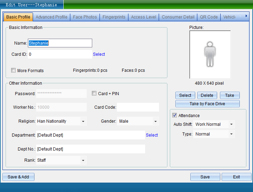Open the attendance Type dropdown
The width and height of the screenshot is (253, 192).
coord(231,134)
